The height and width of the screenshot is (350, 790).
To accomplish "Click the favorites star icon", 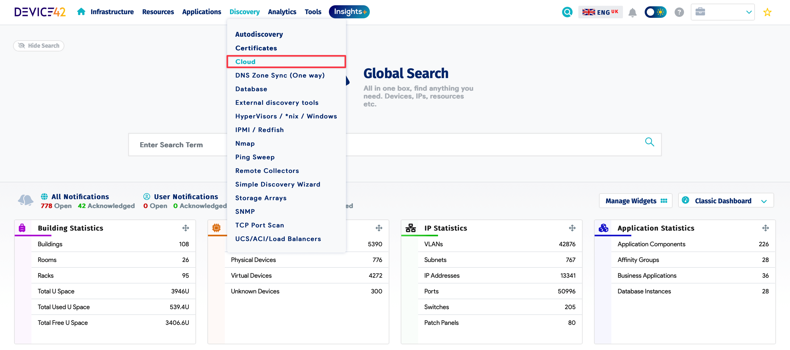I will (x=767, y=12).
